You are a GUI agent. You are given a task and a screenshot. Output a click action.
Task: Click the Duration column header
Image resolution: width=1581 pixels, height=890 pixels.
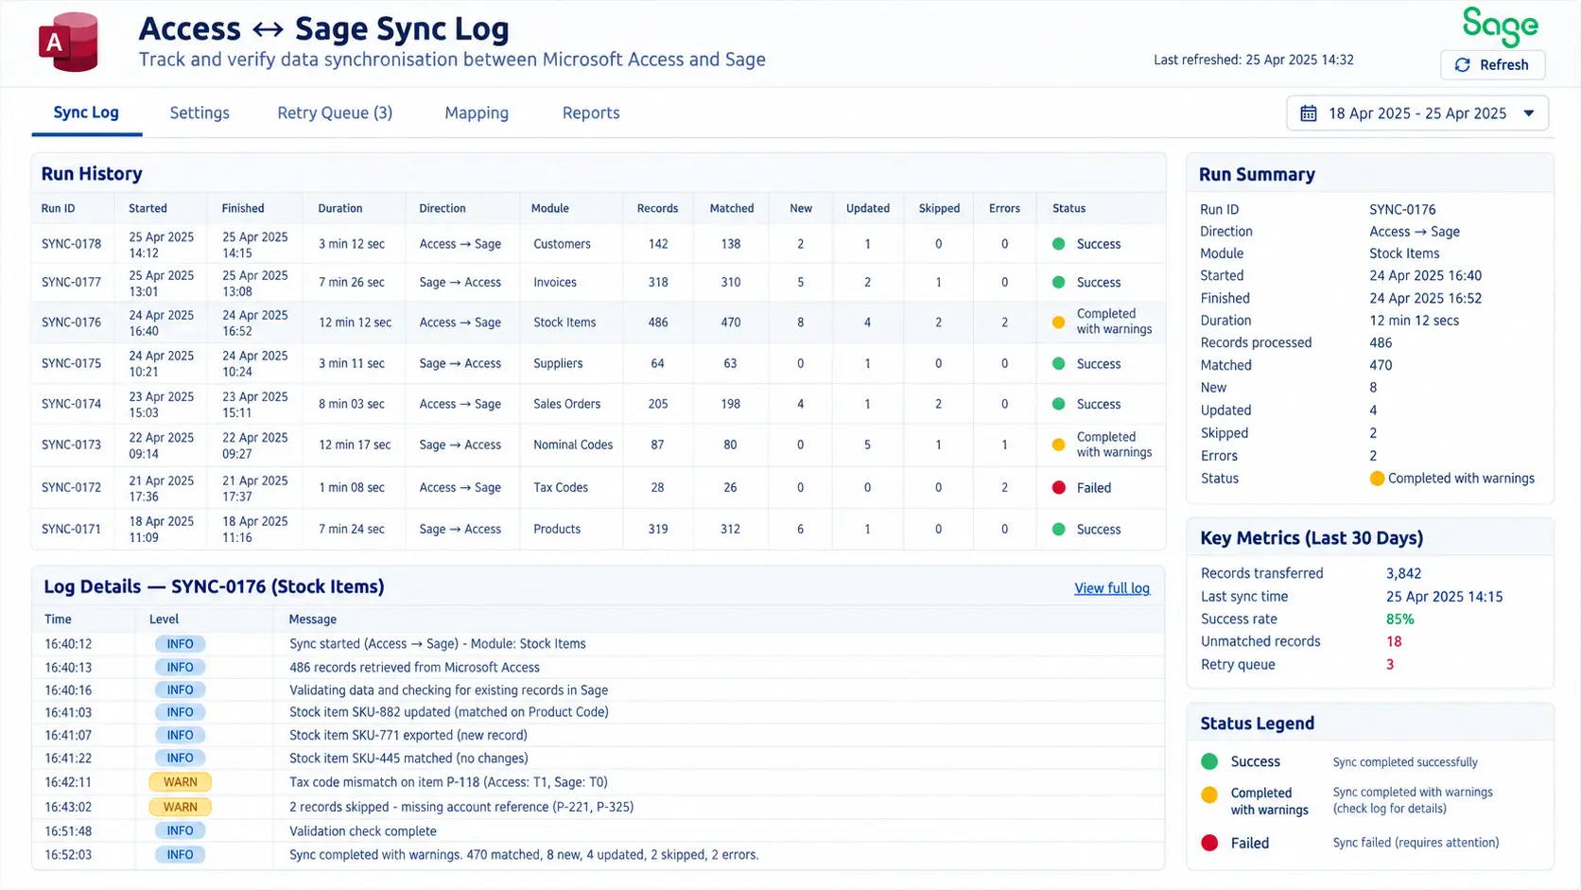tap(340, 209)
